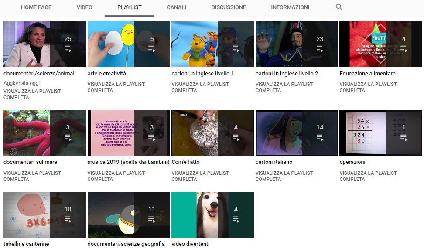Click playlist icon on operazioni thumbnail
The height and width of the screenshot is (248, 424).
click(404, 138)
